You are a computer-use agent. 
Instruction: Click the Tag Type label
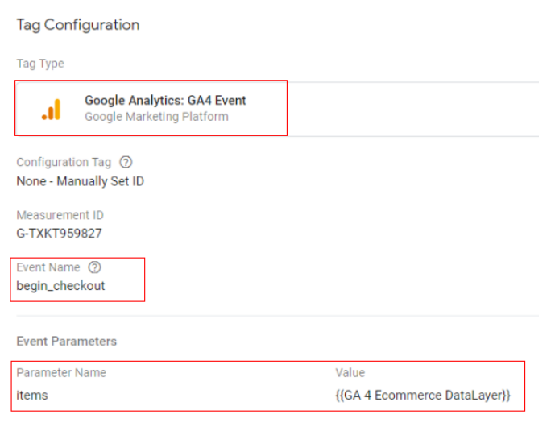[x=40, y=64]
